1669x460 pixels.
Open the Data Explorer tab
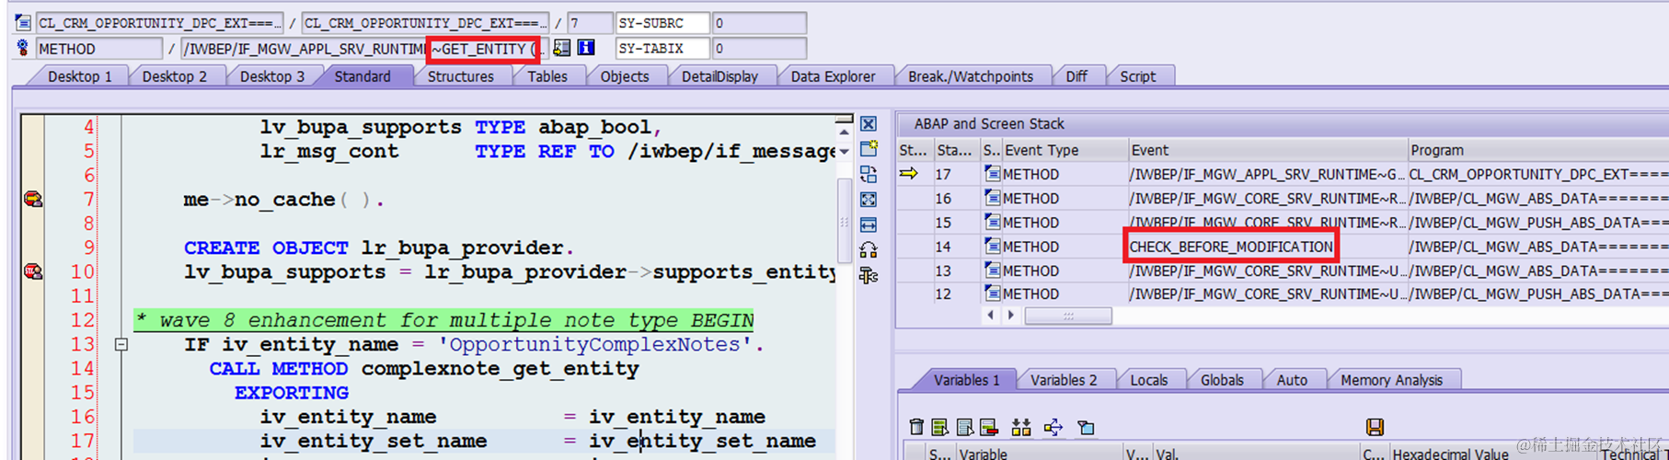pyautogui.click(x=833, y=76)
